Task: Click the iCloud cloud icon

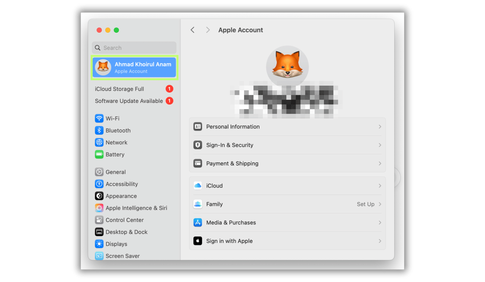Action: (198, 185)
